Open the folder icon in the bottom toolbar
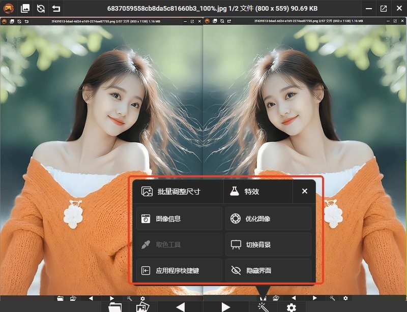 tap(114, 307)
